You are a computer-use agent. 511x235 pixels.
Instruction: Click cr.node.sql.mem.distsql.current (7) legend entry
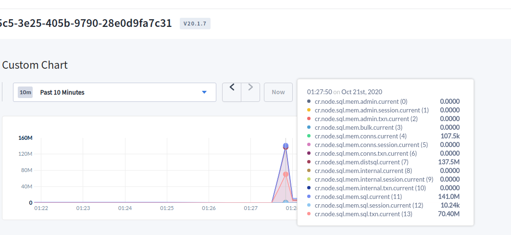(361, 162)
